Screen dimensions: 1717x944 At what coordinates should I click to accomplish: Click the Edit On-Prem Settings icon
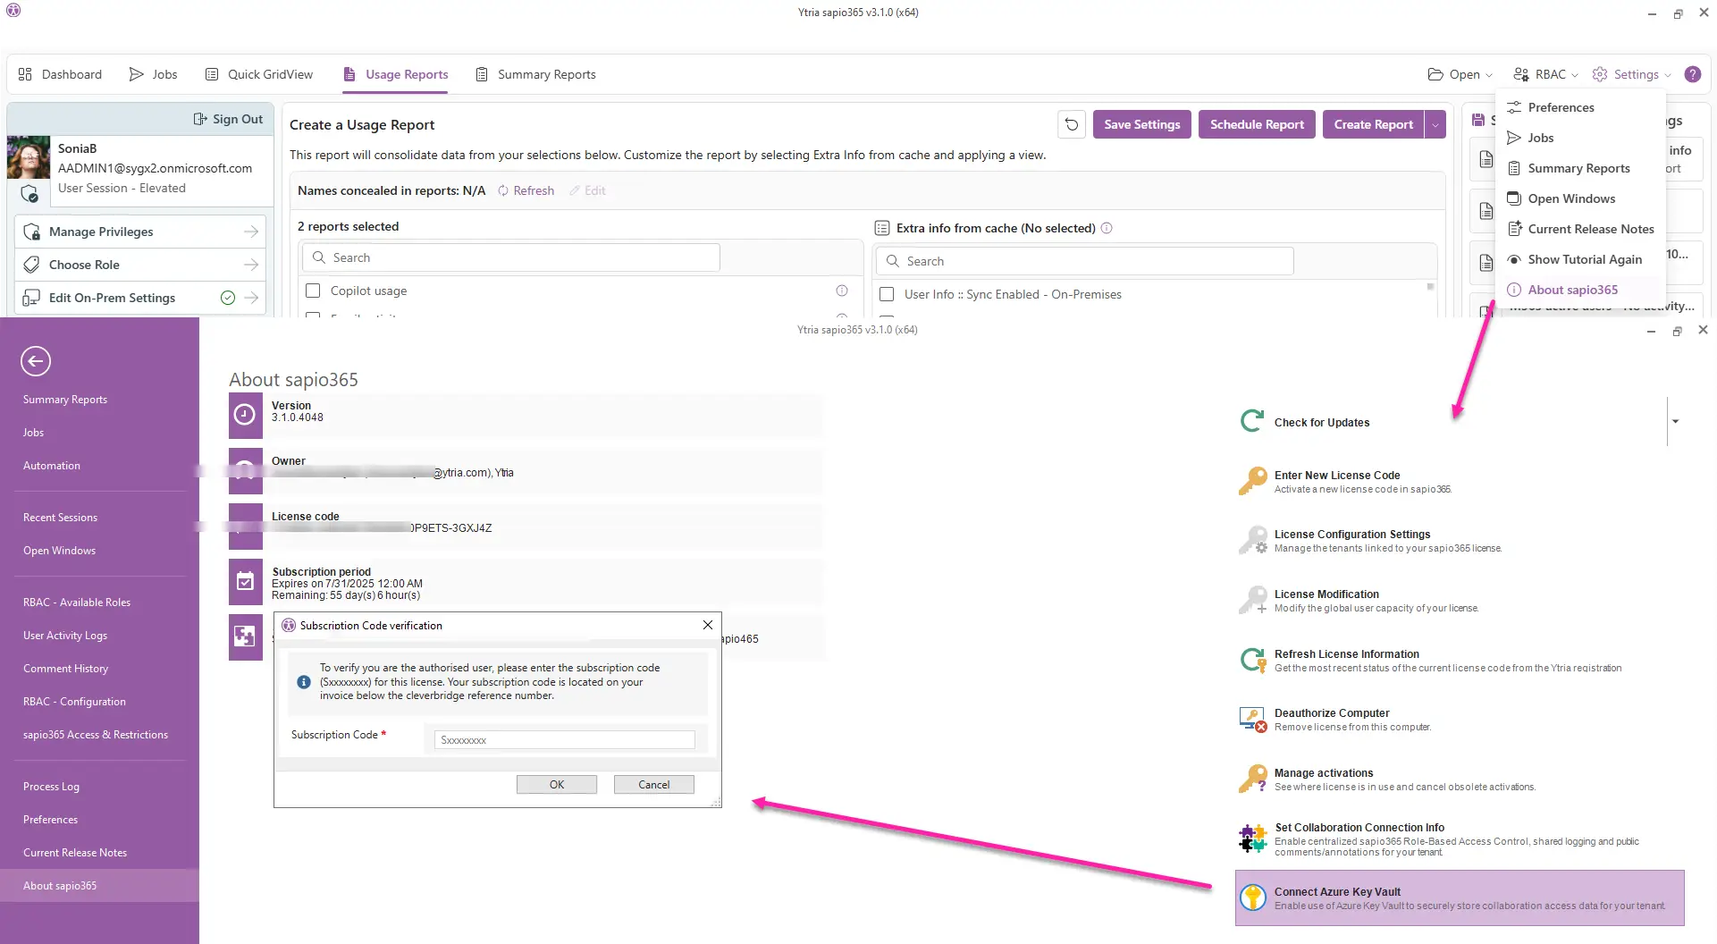click(31, 298)
